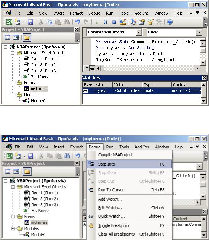Click Find binoculars icon in upper toolbar
The height and width of the screenshot is (240, 209).
[67, 22]
